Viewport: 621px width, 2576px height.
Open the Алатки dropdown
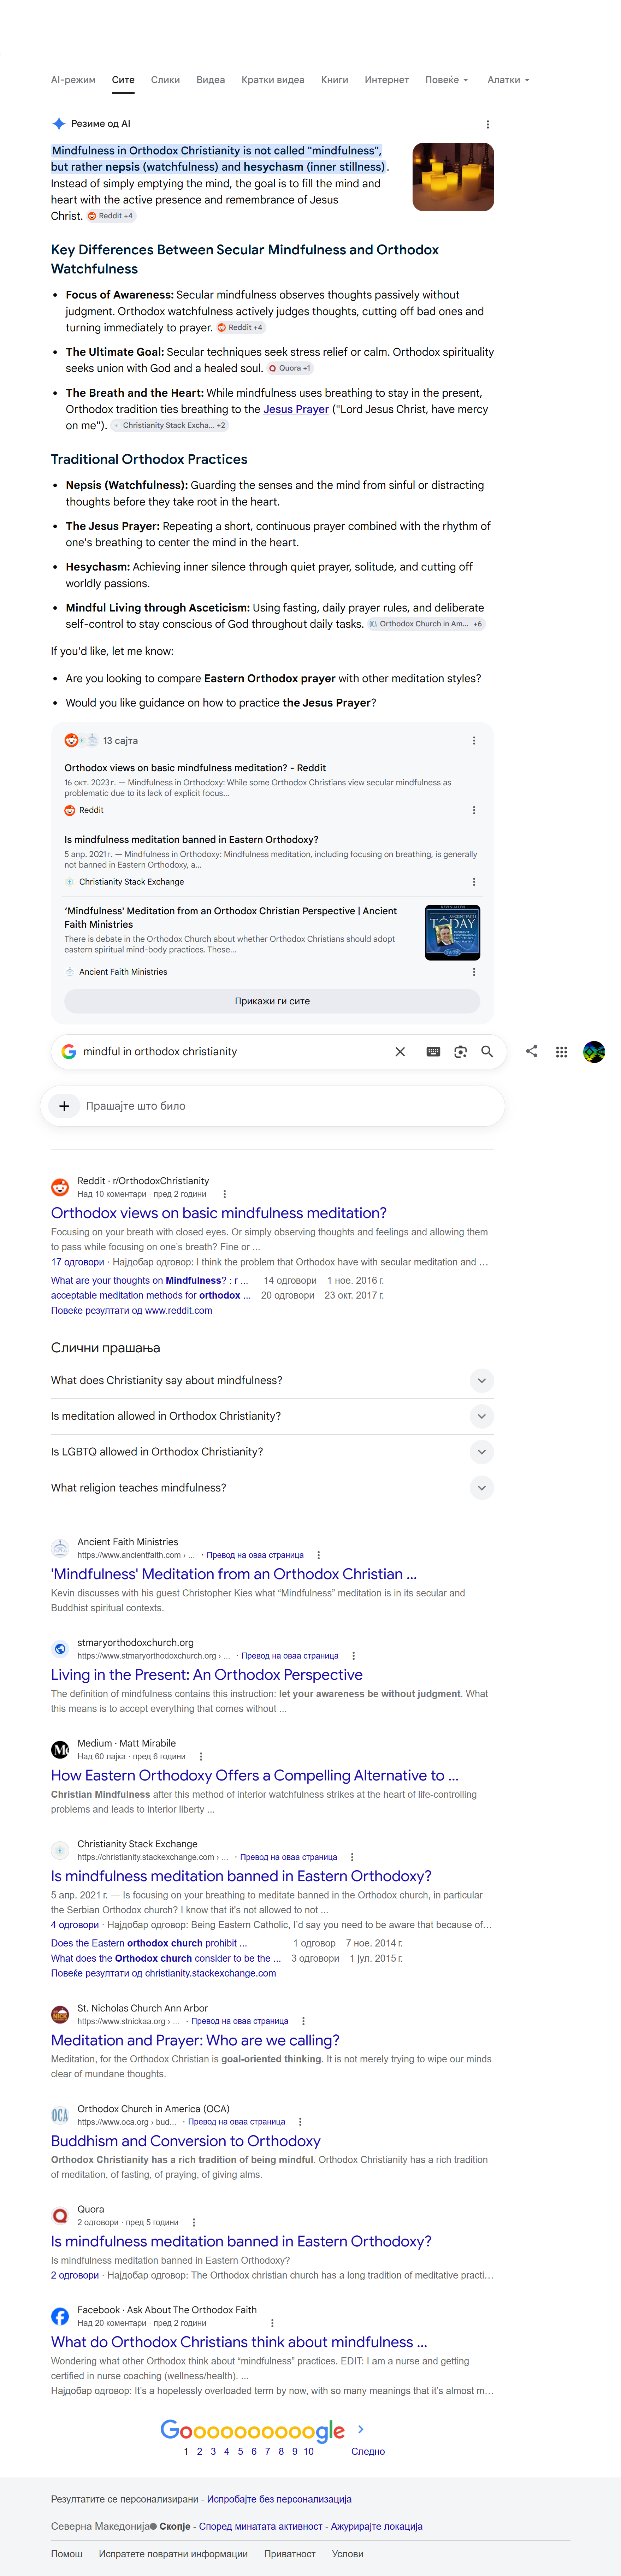click(x=508, y=80)
